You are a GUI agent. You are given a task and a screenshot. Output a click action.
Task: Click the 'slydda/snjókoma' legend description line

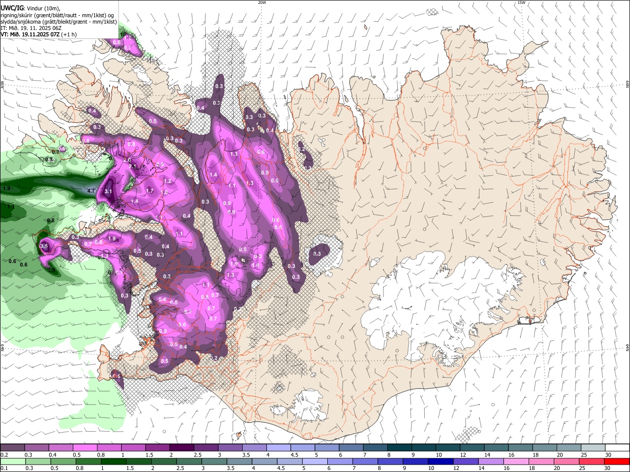tap(59, 22)
